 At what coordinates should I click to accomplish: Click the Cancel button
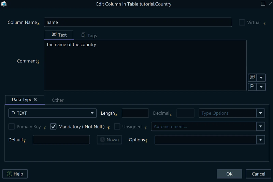pyautogui.click(x=258, y=174)
